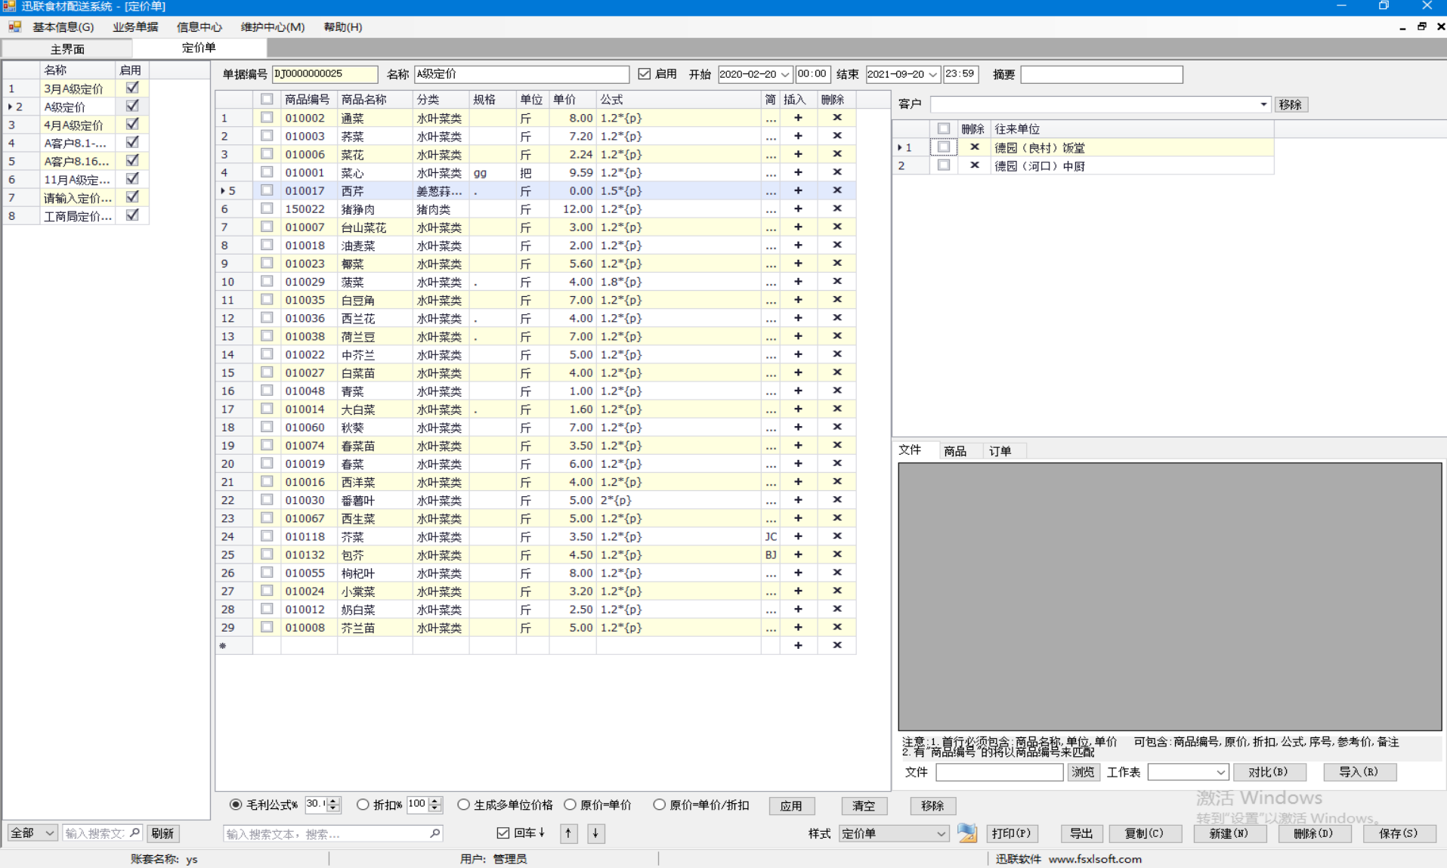The height and width of the screenshot is (868, 1447).
Task: Click the print preview icon beside style dropdown
Action: (x=967, y=833)
